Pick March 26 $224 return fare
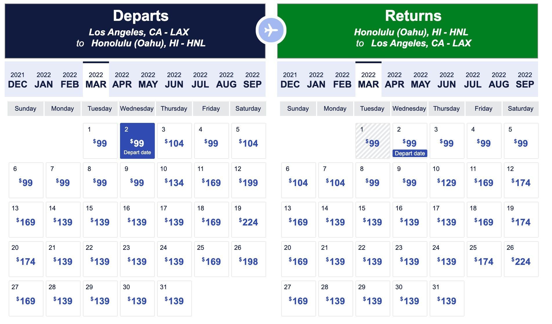The height and width of the screenshot is (324, 552). (x=521, y=259)
